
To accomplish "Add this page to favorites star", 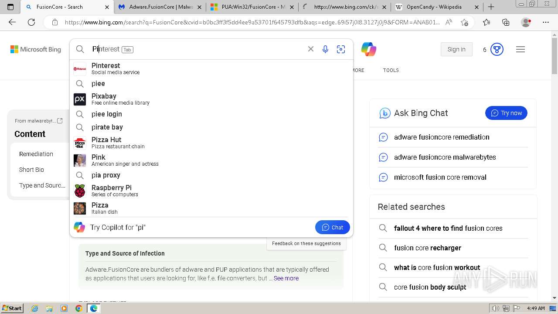I will (464, 22).
